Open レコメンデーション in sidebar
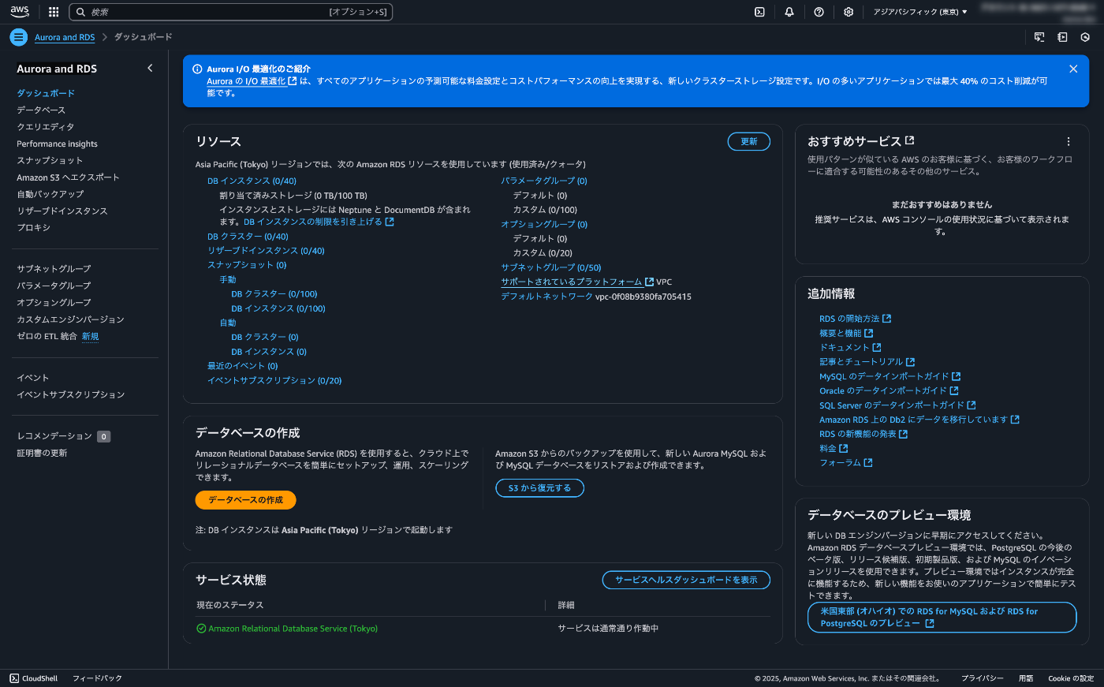This screenshot has height=687, width=1104. click(x=54, y=436)
